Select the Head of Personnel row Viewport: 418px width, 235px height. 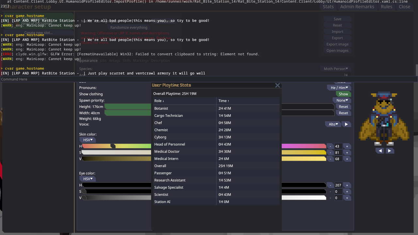[217, 144]
